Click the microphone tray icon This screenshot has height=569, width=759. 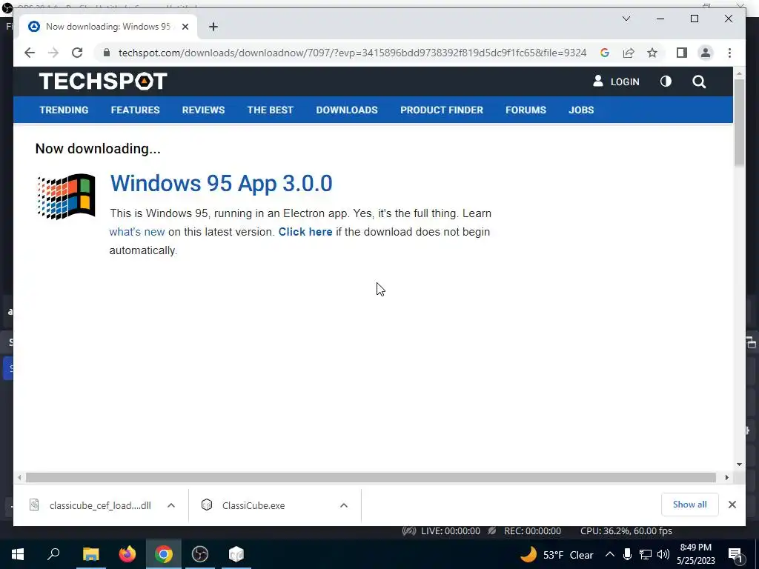tap(627, 554)
